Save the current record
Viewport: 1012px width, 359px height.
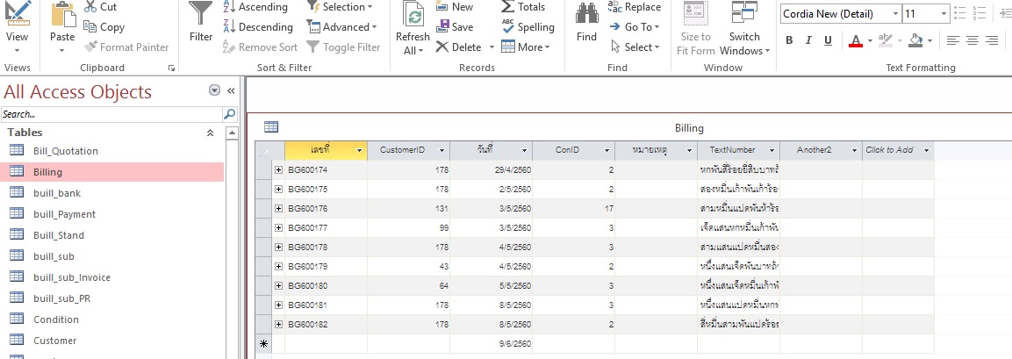[455, 27]
